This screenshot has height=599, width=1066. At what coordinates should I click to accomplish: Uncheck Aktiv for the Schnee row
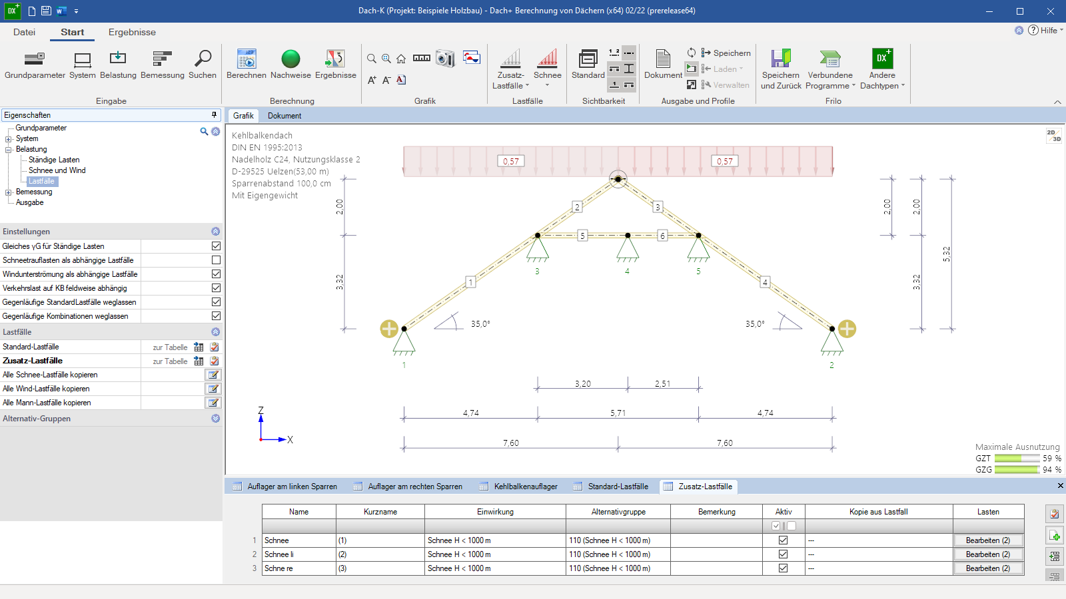coord(783,540)
